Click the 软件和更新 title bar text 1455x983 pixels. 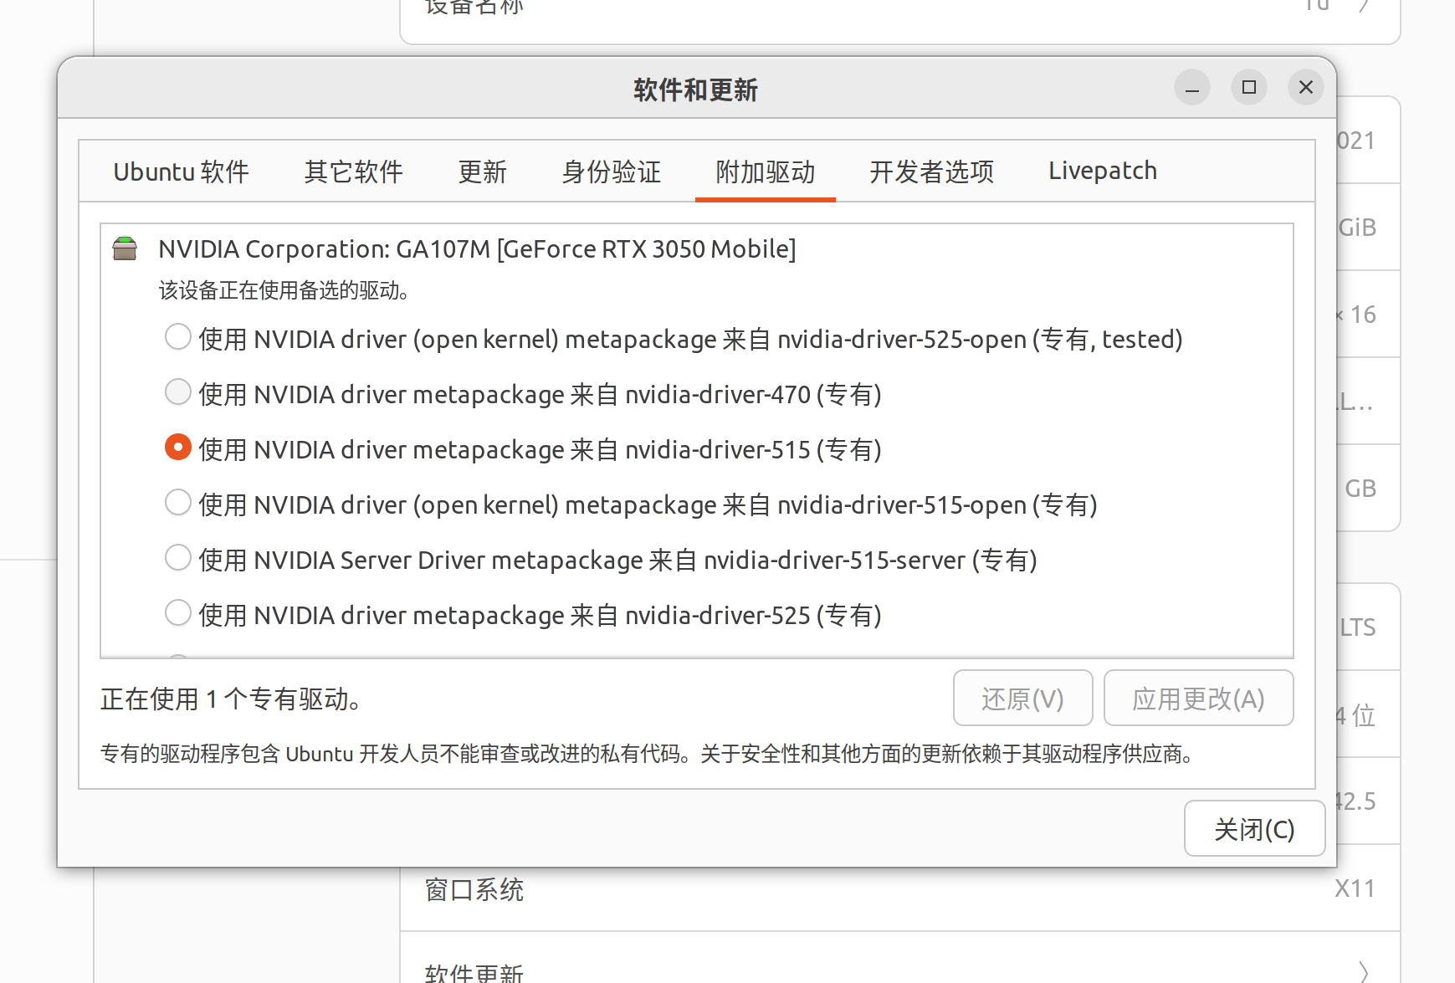coord(695,90)
